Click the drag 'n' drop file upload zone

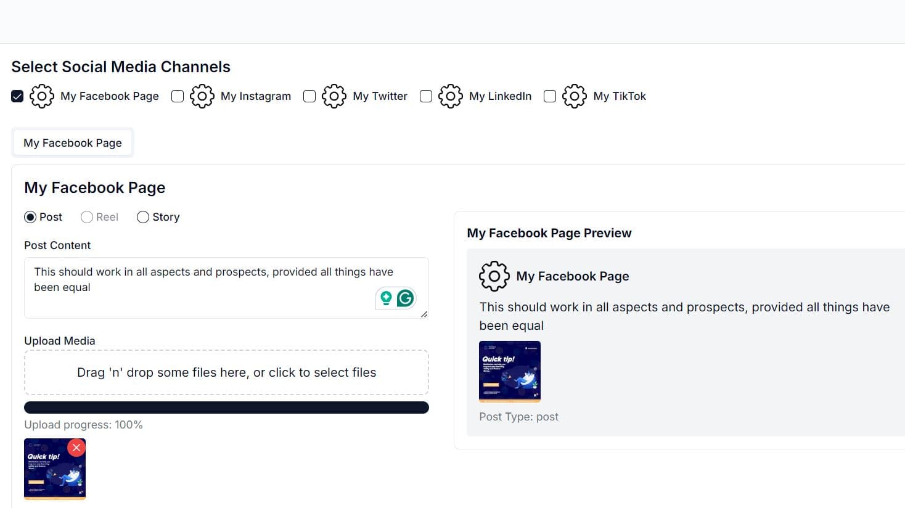tap(226, 372)
